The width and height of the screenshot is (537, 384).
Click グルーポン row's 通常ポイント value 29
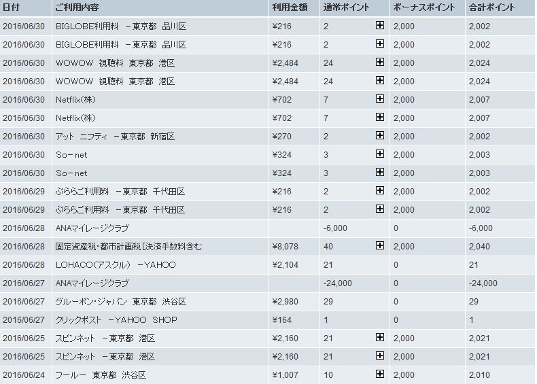(x=328, y=302)
